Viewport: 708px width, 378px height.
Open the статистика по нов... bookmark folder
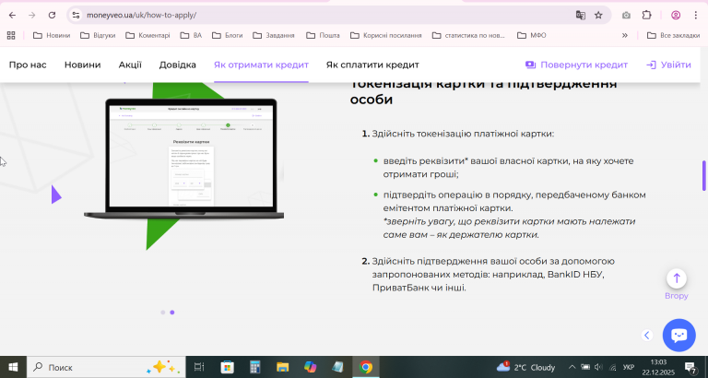[x=468, y=35]
